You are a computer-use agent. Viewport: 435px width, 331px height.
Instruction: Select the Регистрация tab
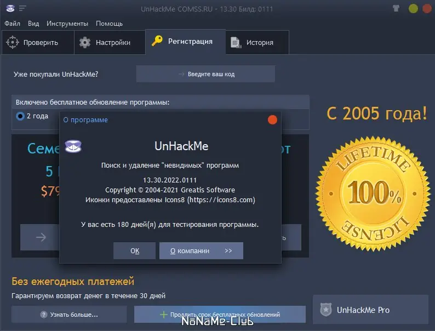coord(185,42)
